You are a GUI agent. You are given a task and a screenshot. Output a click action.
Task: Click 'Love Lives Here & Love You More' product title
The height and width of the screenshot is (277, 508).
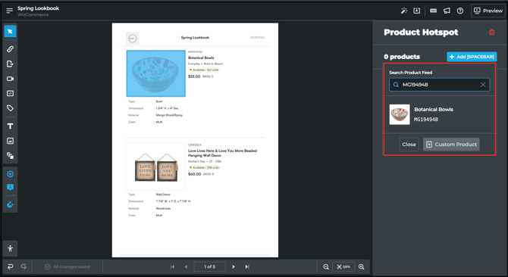tap(223, 153)
